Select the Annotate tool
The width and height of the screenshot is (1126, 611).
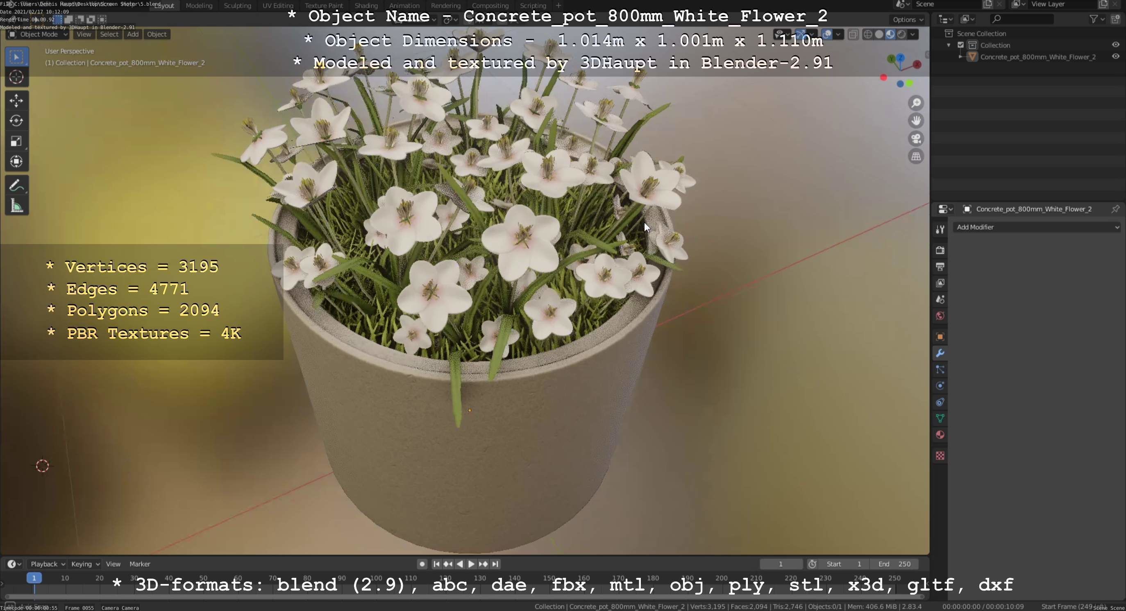(16, 186)
